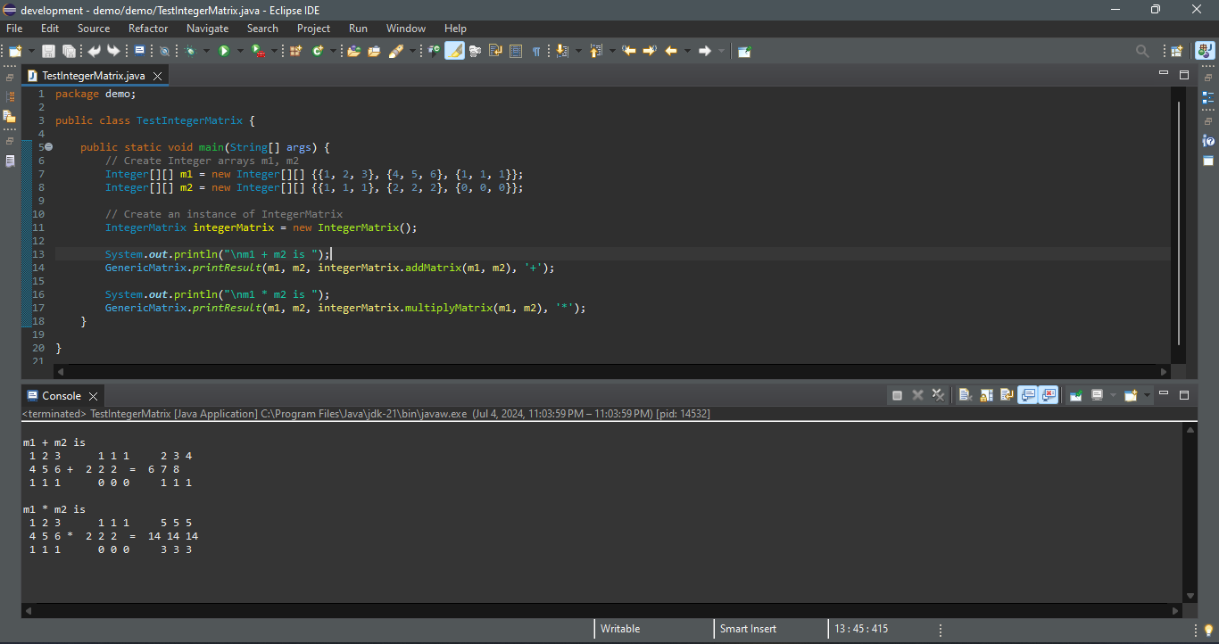
Task: Open the console New Console View dropdown
Action: [1147, 395]
